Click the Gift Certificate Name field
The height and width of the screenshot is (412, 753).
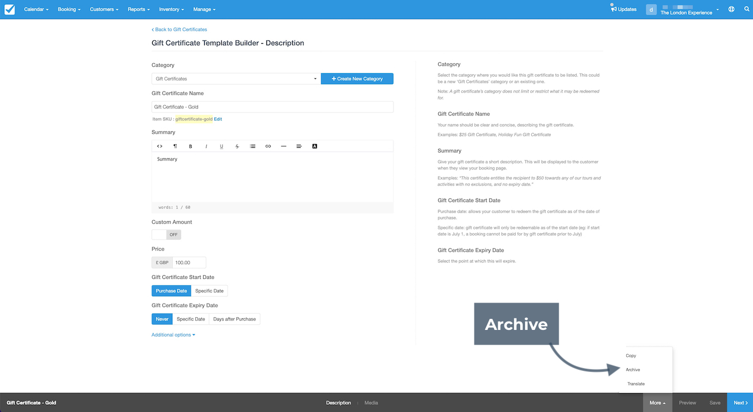click(272, 107)
